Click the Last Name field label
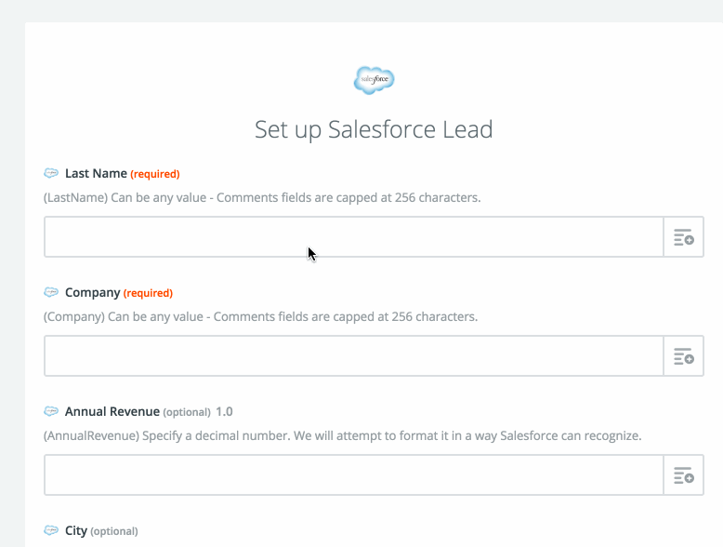 [96, 174]
